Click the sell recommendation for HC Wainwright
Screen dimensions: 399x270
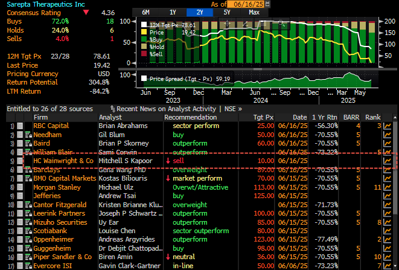[178, 161]
